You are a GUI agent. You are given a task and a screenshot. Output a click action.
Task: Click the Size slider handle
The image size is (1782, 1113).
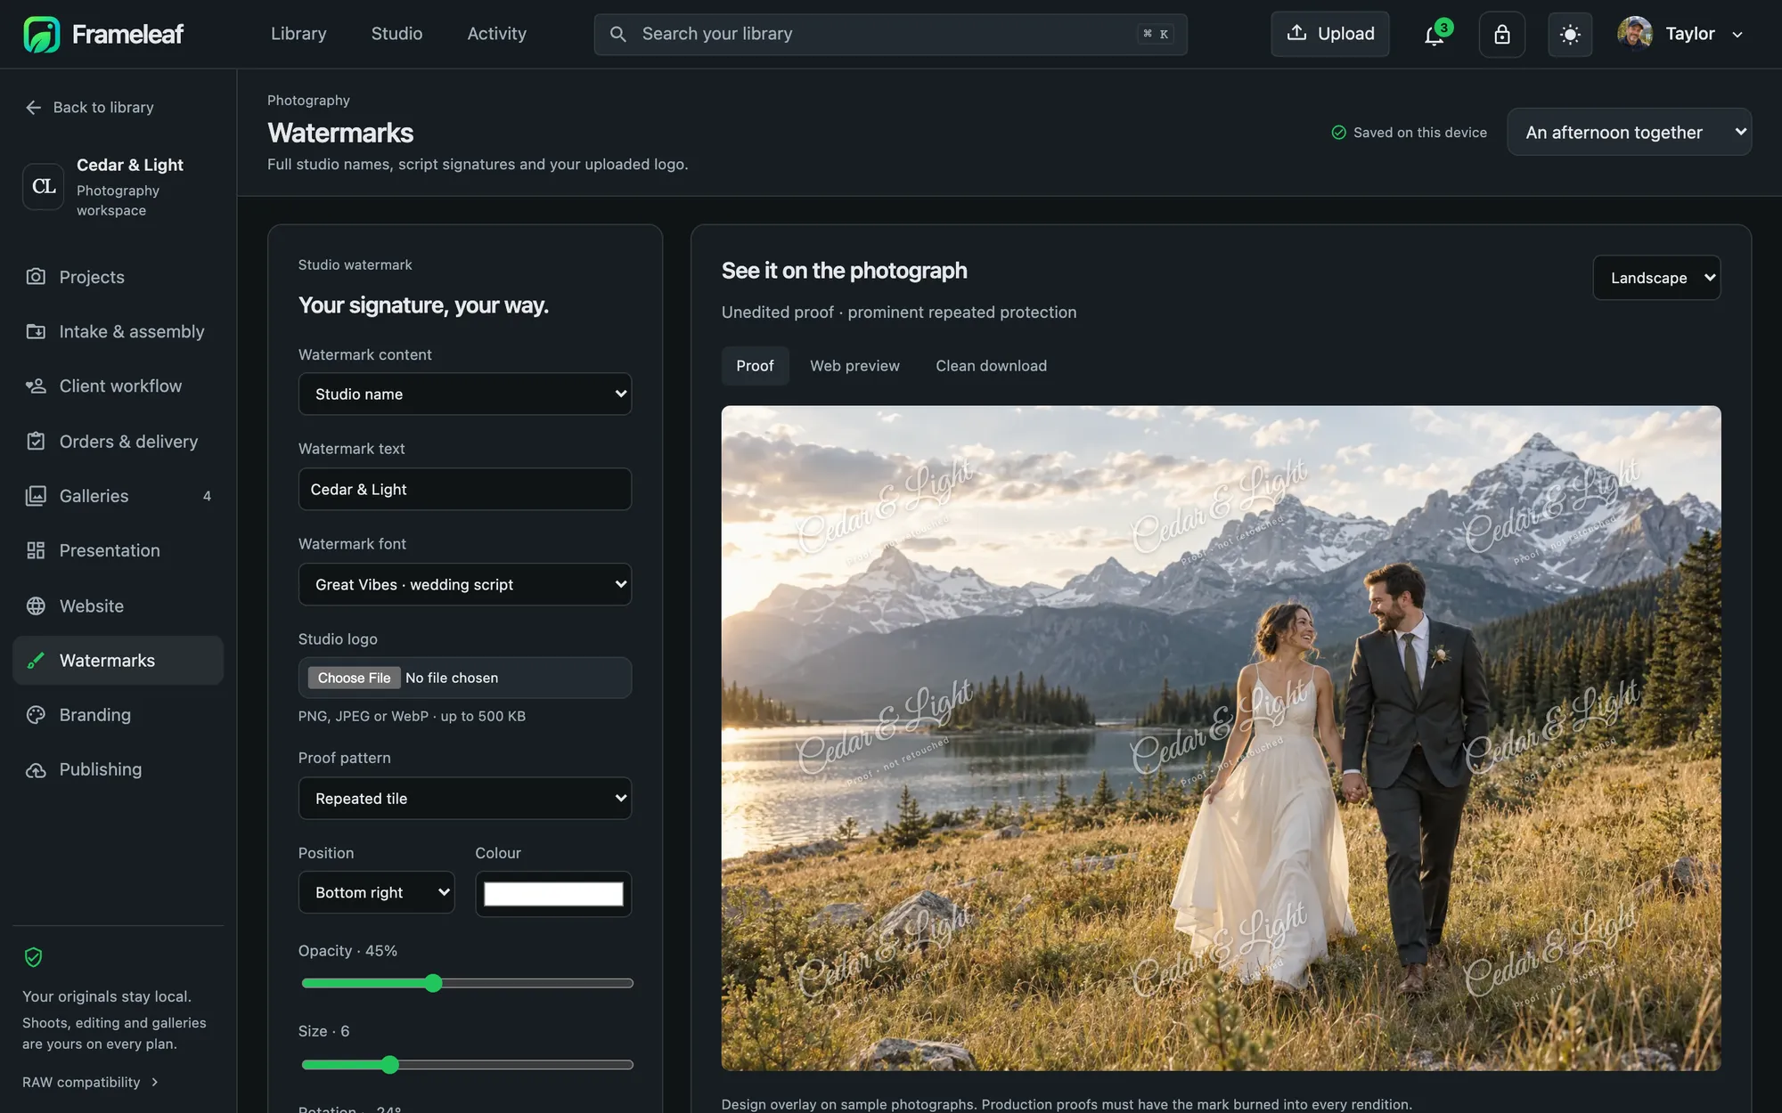click(389, 1065)
